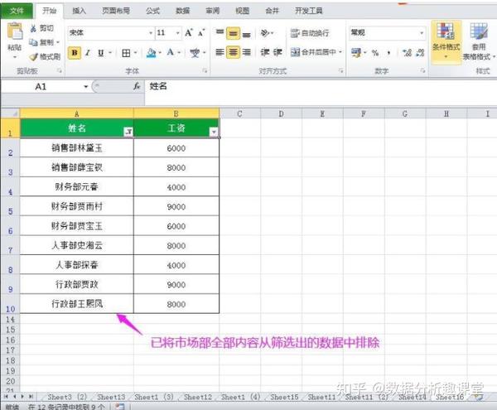
Task: Click the accounting number format icon
Action: 356,53
